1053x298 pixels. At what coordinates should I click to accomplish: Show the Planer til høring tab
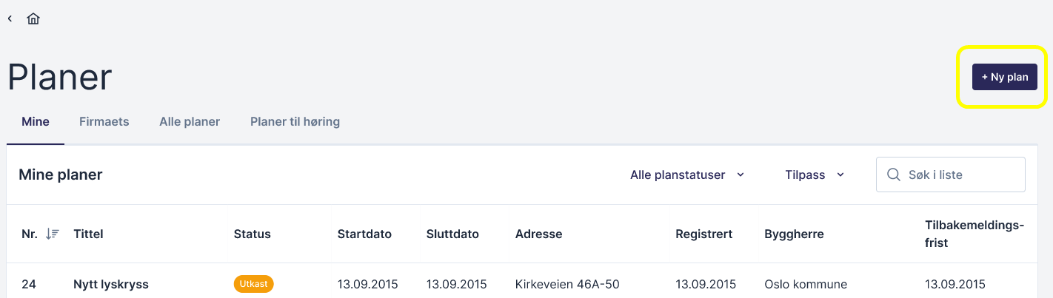pyautogui.click(x=295, y=121)
